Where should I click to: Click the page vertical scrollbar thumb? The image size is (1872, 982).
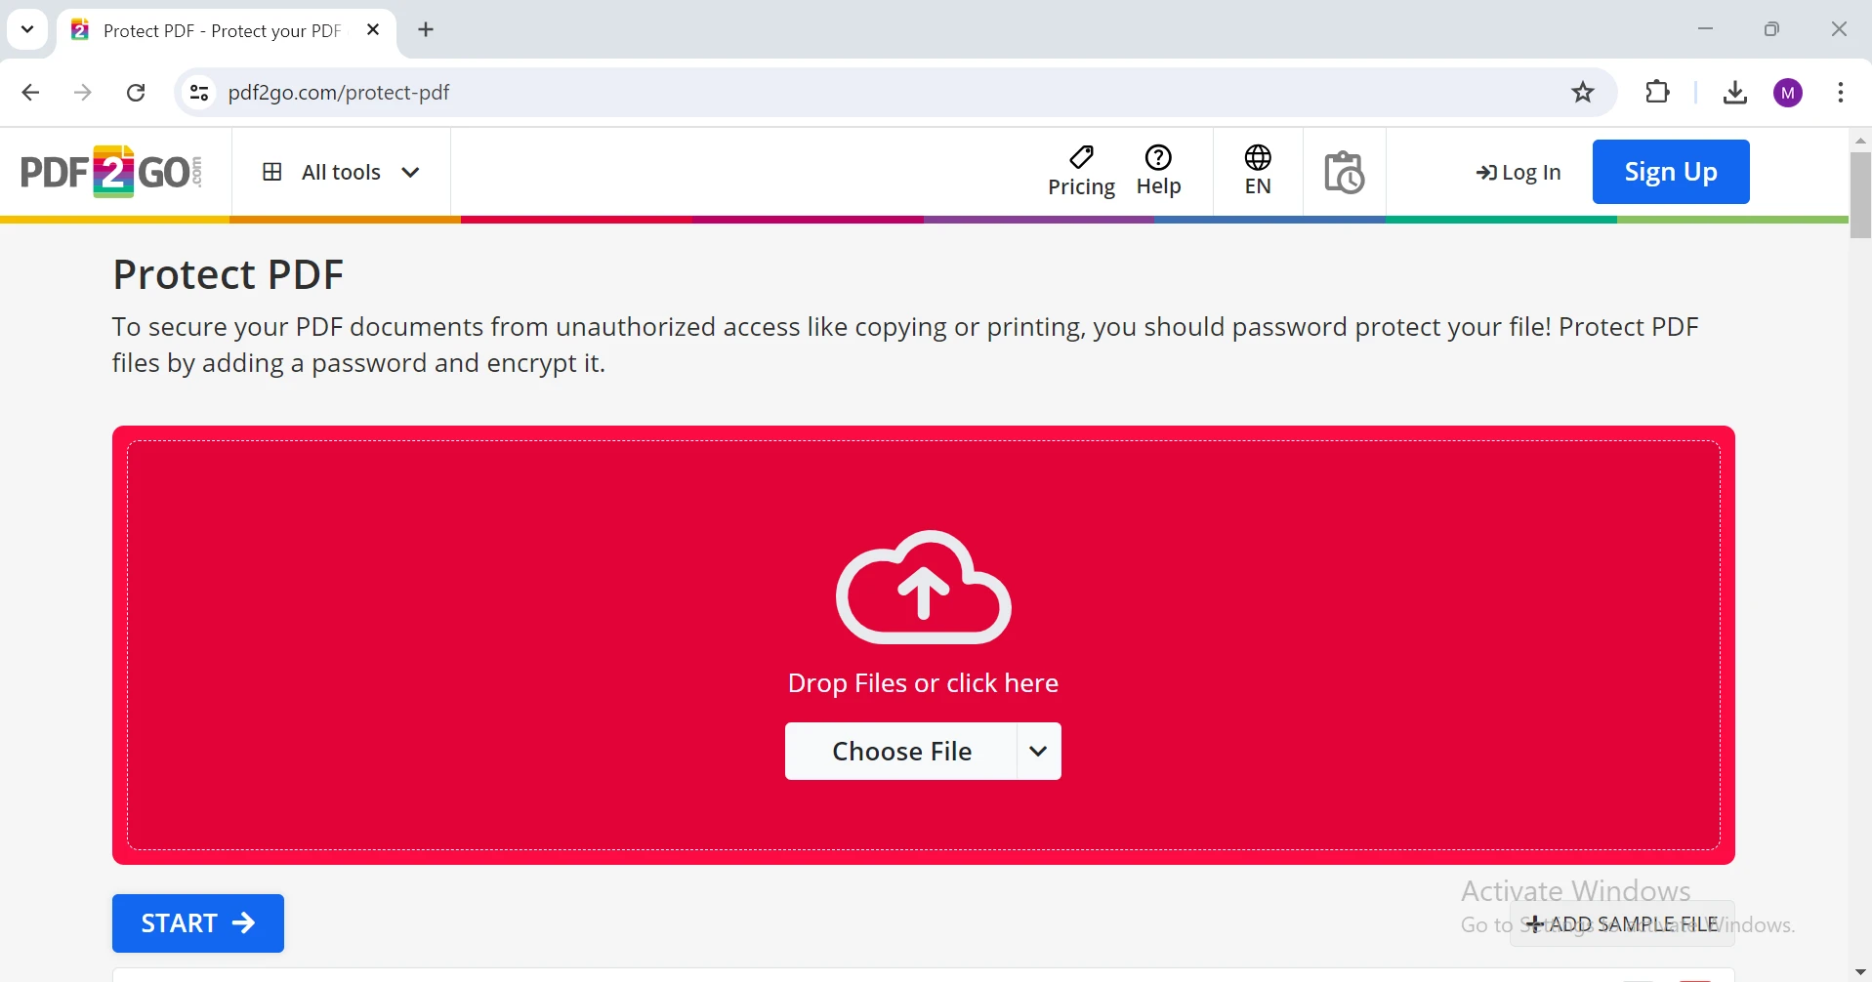tap(1860, 194)
